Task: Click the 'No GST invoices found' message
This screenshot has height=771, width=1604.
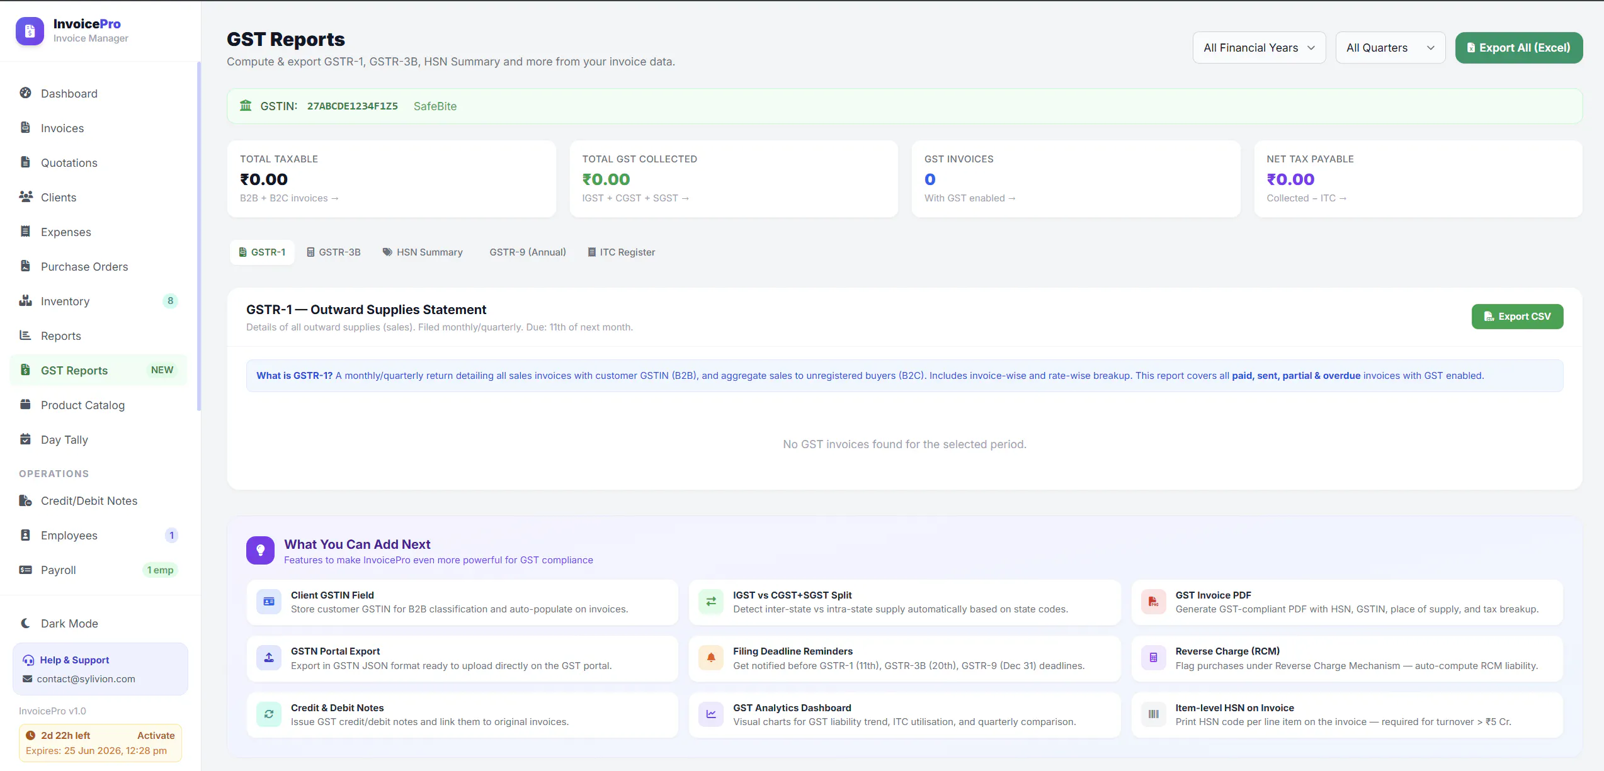Action: point(904,444)
